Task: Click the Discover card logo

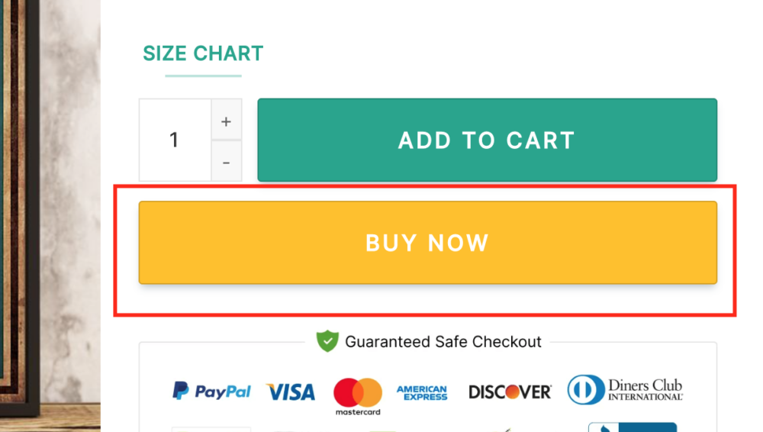Action: pyautogui.click(x=510, y=392)
